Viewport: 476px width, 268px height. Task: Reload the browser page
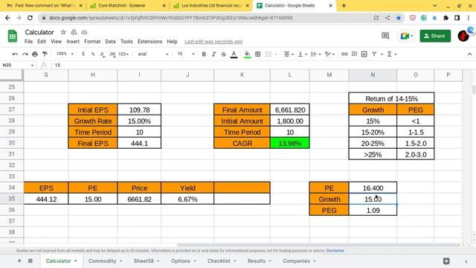(30, 18)
